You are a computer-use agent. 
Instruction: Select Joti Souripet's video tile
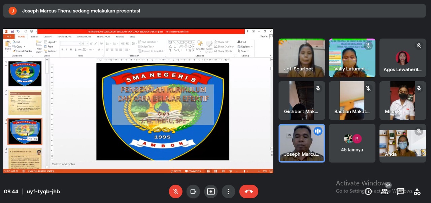(x=302, y=58)
